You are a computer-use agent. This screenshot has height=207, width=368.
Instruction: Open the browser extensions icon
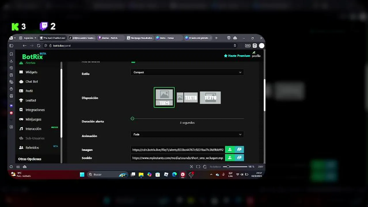click(x=255, y=46)
